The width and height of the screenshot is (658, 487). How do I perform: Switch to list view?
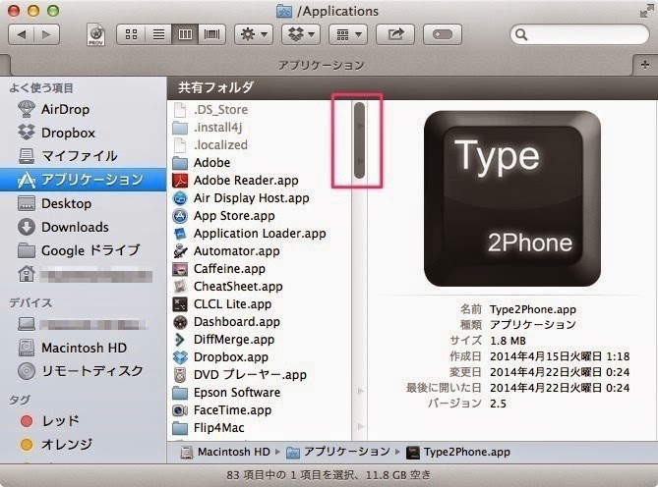[158, 34]
